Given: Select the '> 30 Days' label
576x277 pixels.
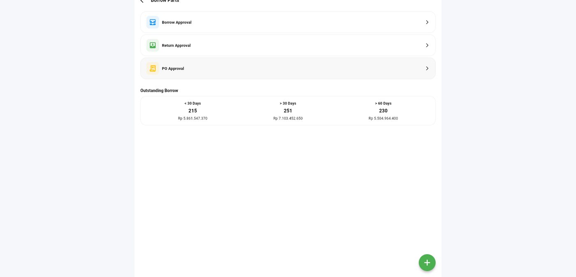Looking at the screenshot, I should click(288, 103).
